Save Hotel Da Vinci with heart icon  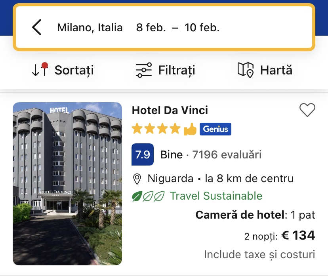click(x=307, y=110)
